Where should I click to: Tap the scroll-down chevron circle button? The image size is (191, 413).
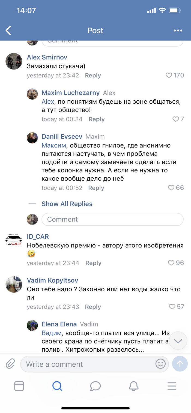pyautogui.click(x=178, y=341)
